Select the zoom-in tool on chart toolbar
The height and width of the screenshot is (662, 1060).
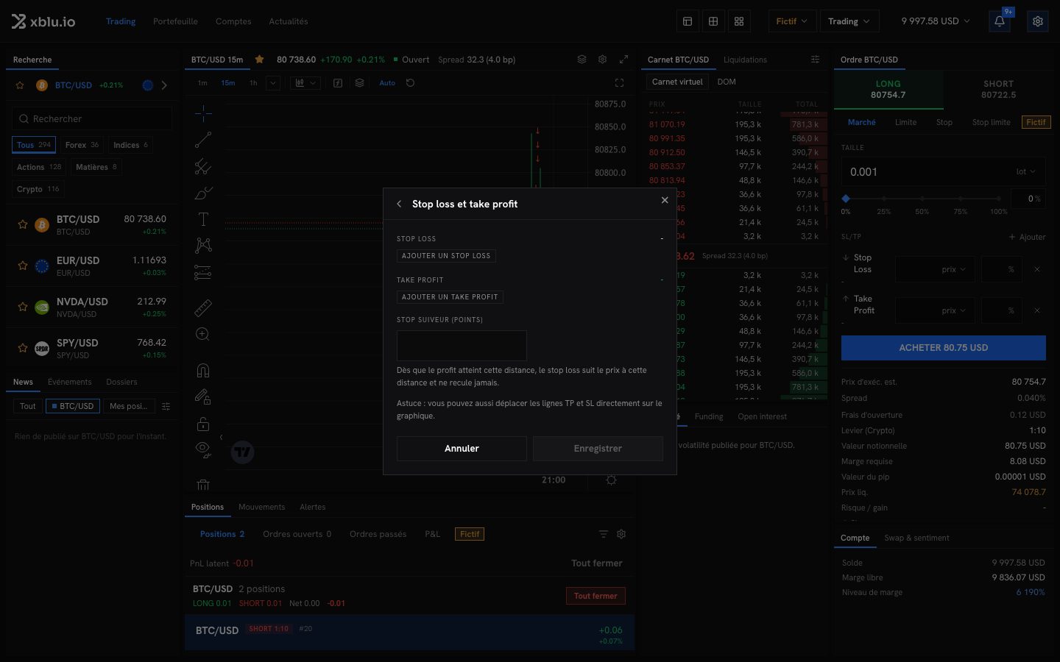click(203, 335)
